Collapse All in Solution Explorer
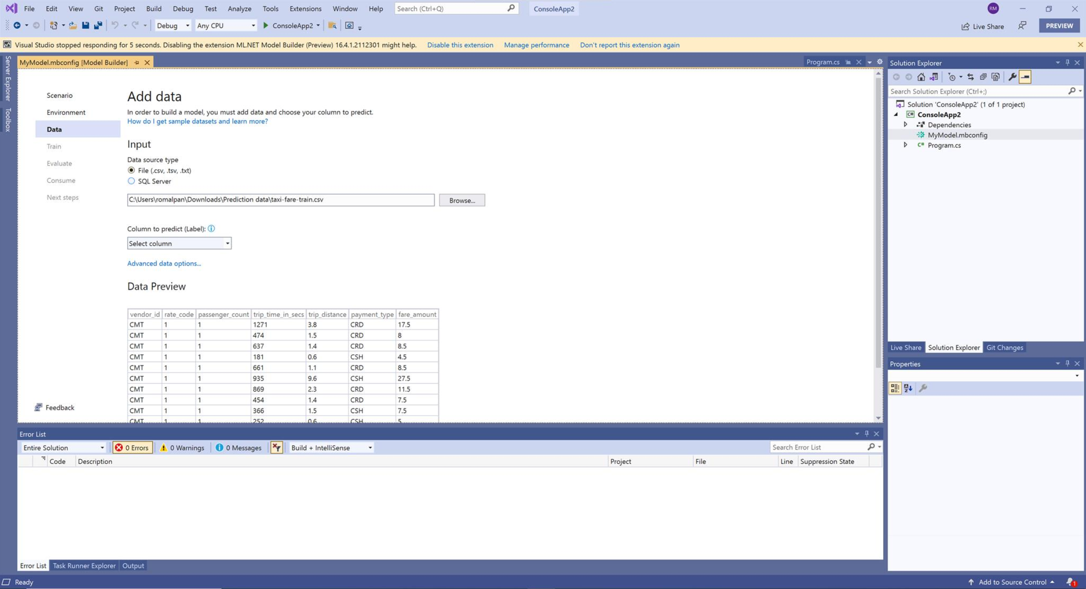Screen dimensions: 1086x589 pos(983,77)
